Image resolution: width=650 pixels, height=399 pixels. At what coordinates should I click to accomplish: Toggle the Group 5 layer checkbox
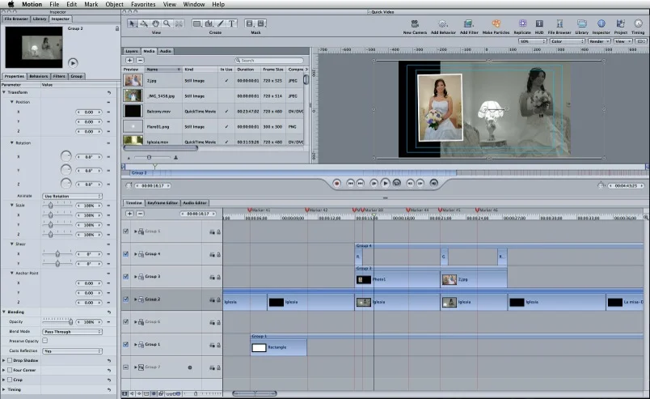(125, 231)
